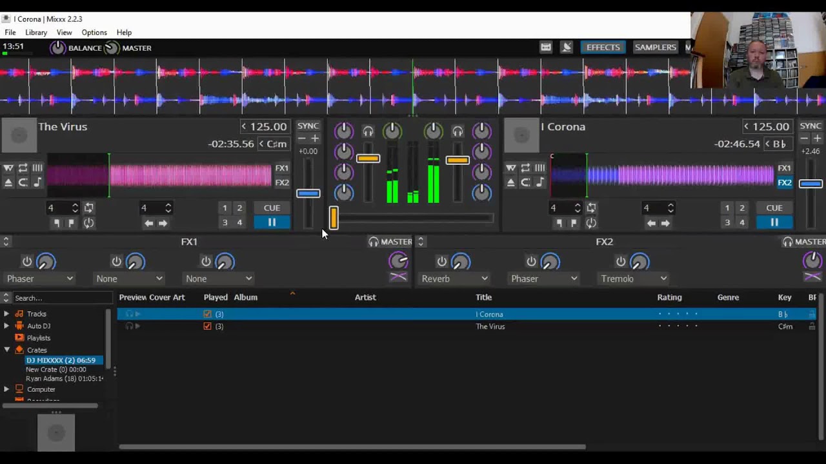
Task: Open second FX1 effect None dropdown
Action: pos(129,278)
